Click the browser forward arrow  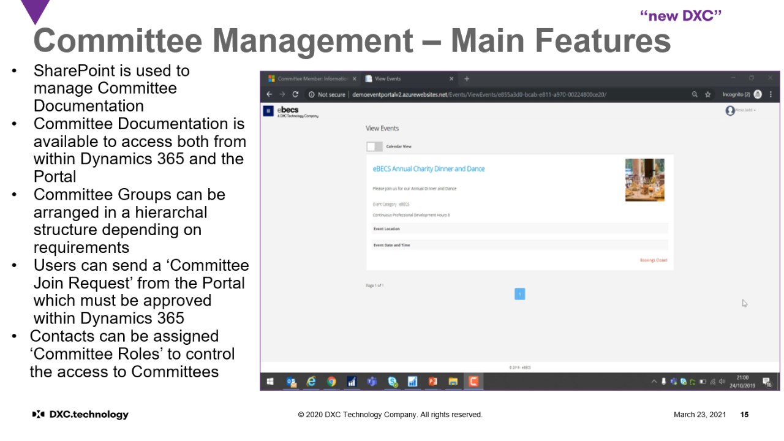coord(282,94)
